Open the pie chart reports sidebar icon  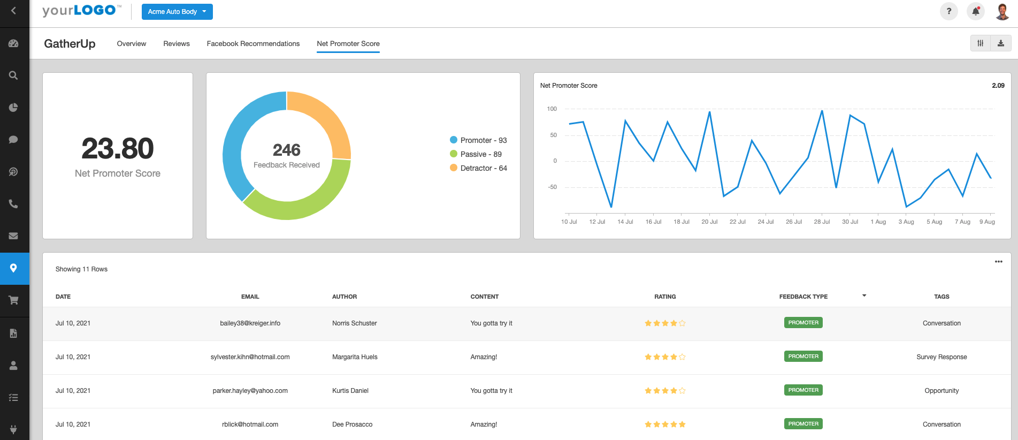click(13, 108)
